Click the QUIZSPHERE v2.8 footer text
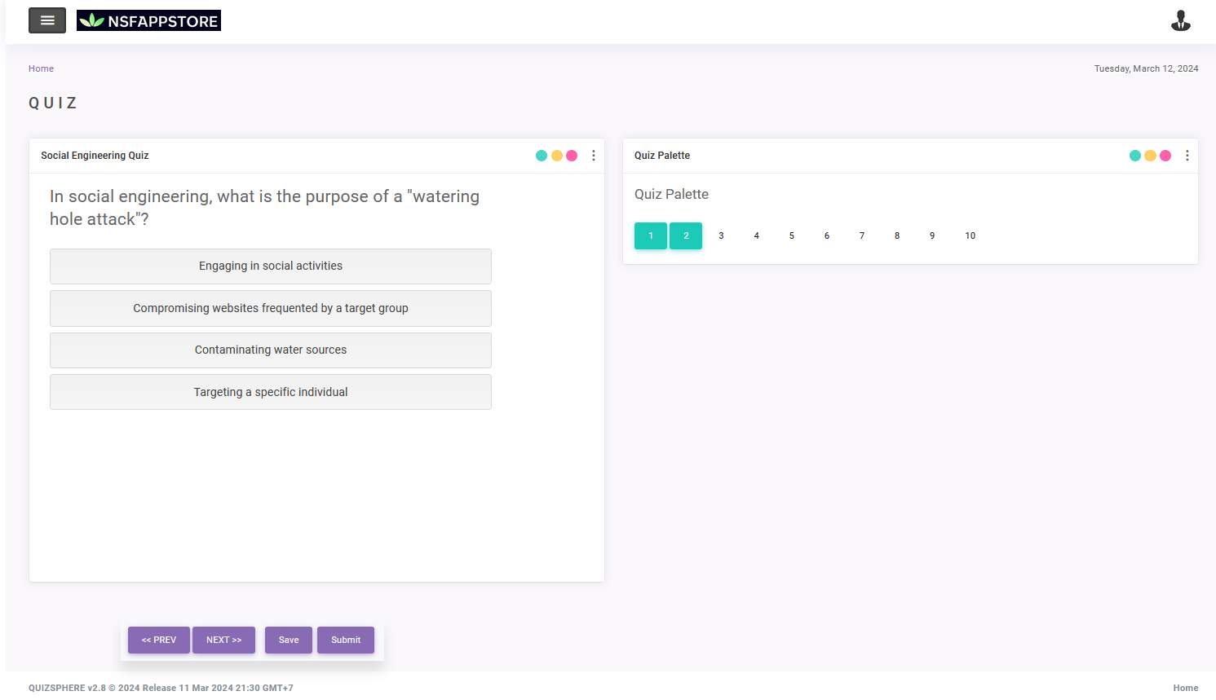Screen dimensions: 1216x700 (161, 688)
